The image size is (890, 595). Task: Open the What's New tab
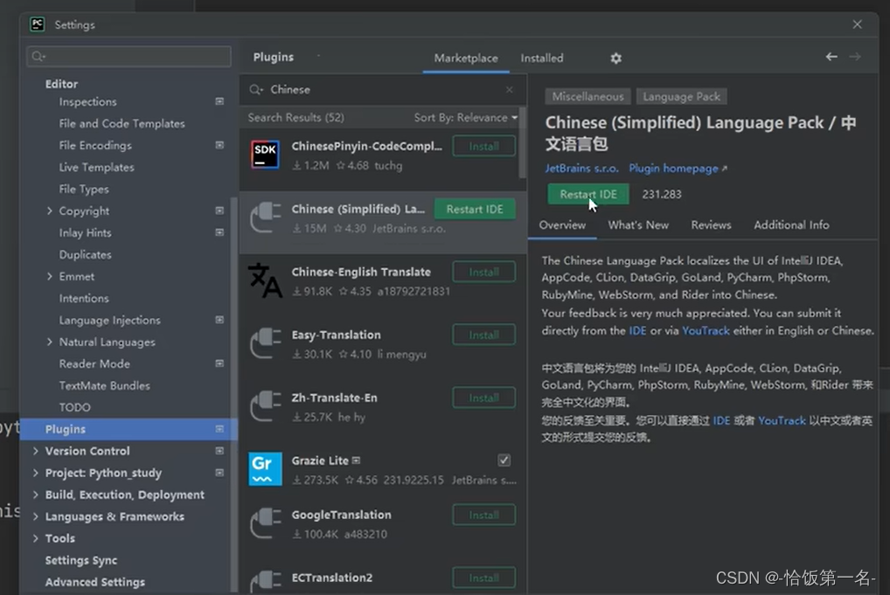tap(638, 225)
